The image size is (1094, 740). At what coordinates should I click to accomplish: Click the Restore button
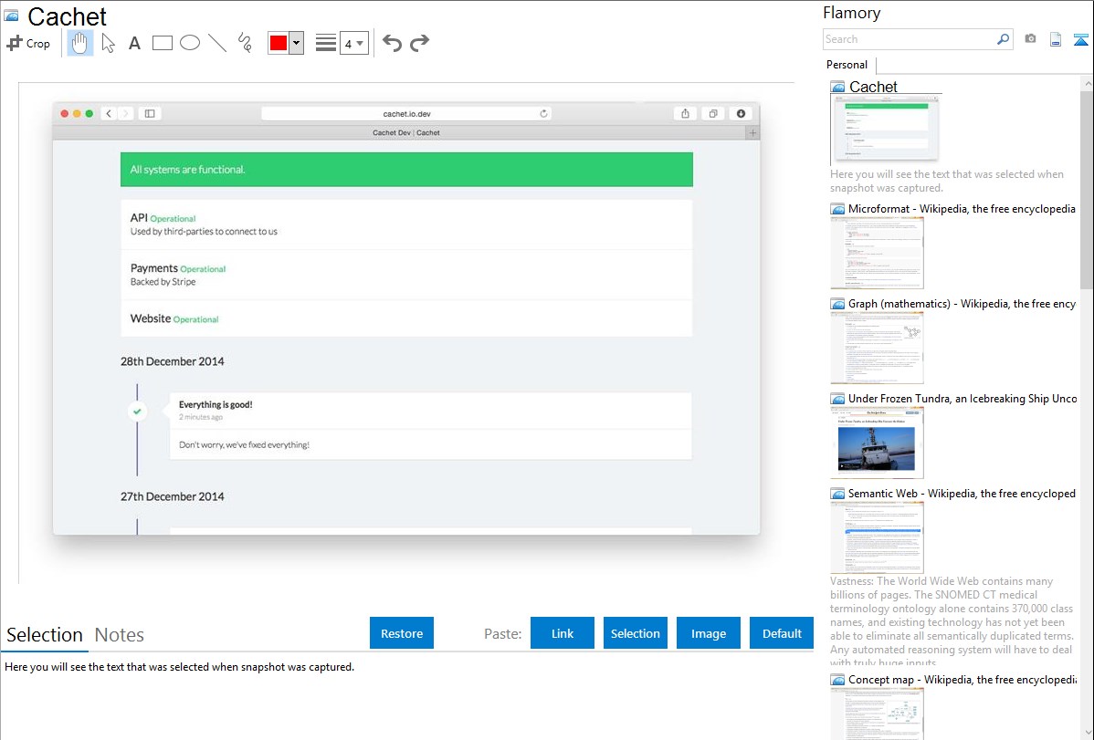click(402, 633)
